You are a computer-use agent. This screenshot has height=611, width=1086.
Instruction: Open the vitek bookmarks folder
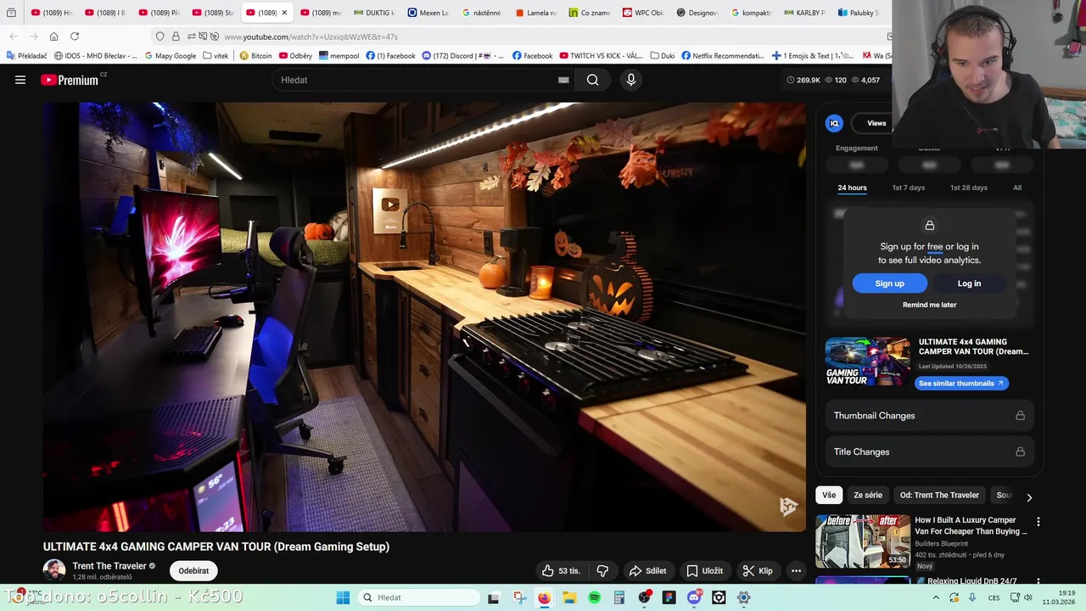tap(216, 56)
